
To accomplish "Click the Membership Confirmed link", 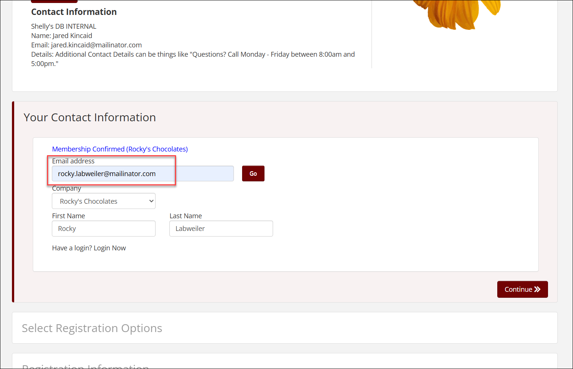I will pyautogui.click(x=120, y=149).
